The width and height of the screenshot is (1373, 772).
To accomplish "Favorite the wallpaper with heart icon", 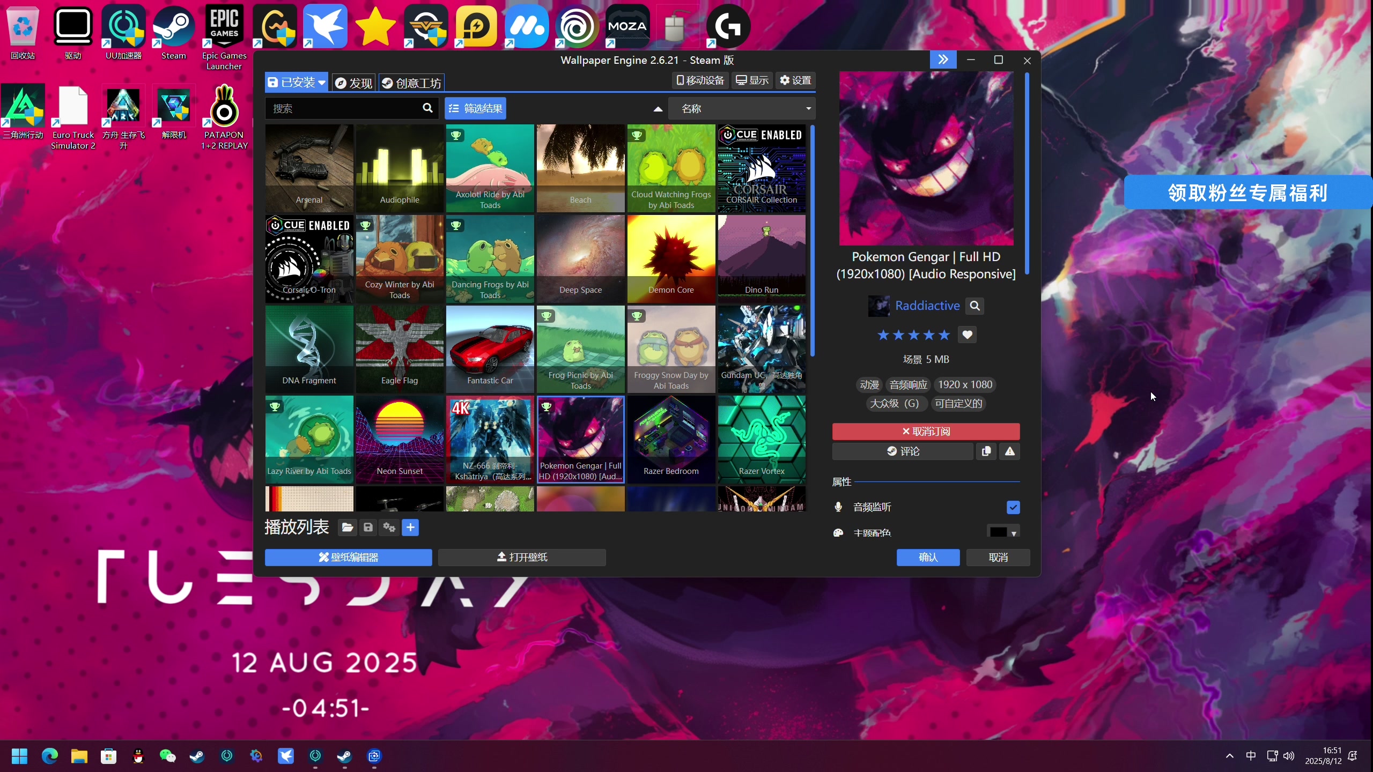I will [967, 335].
